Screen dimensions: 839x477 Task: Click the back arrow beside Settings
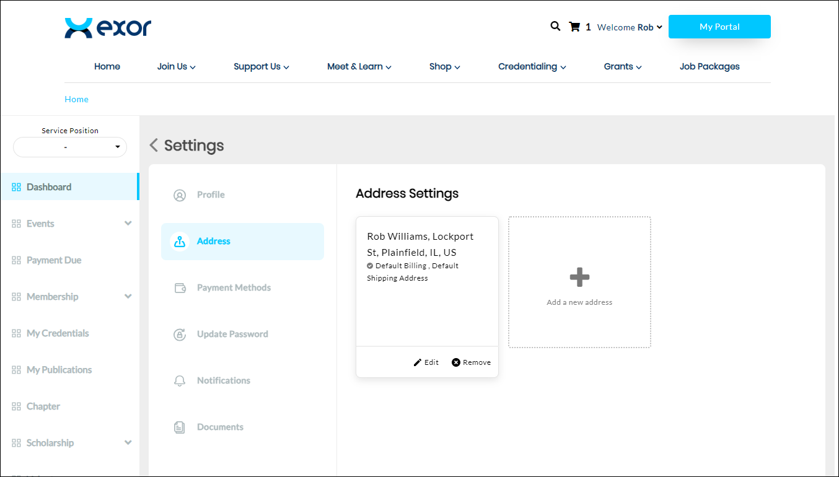pyautogui.click(x=154, y=146)
